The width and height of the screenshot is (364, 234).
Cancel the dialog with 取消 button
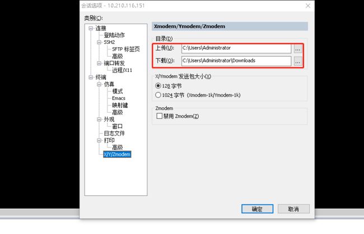[293, 209]
